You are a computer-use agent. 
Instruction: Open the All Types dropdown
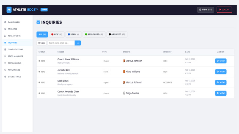[42, 43]
